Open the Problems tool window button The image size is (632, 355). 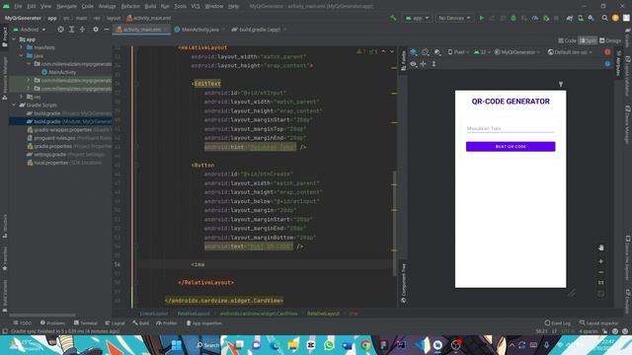pos(52,323)
